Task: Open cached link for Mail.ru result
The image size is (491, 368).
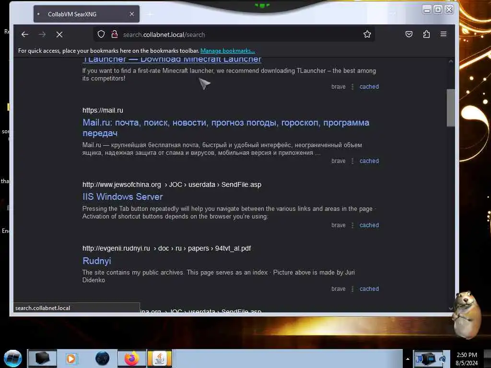Action: [369, 161]
